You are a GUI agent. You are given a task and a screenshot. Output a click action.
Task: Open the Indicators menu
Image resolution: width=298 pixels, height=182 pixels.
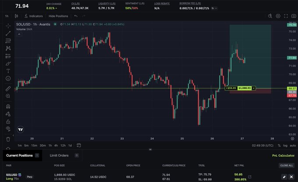(34, 16)
